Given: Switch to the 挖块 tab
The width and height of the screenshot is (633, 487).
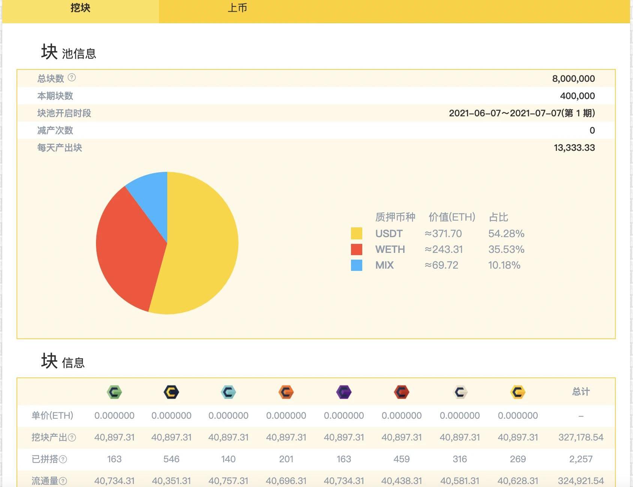Looking at the screenshot, I should [80, 8].
